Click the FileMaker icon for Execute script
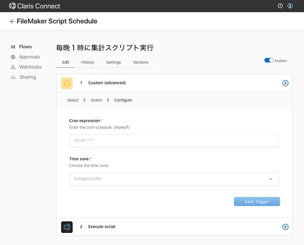Viewport: 304px width, 245px height. coord(67,227)
